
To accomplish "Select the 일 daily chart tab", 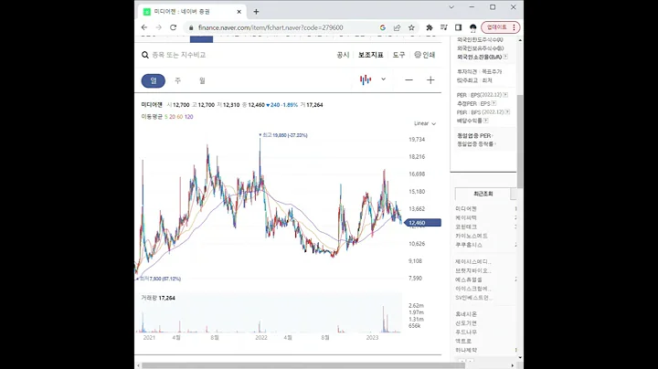I will tap(154, 80).
